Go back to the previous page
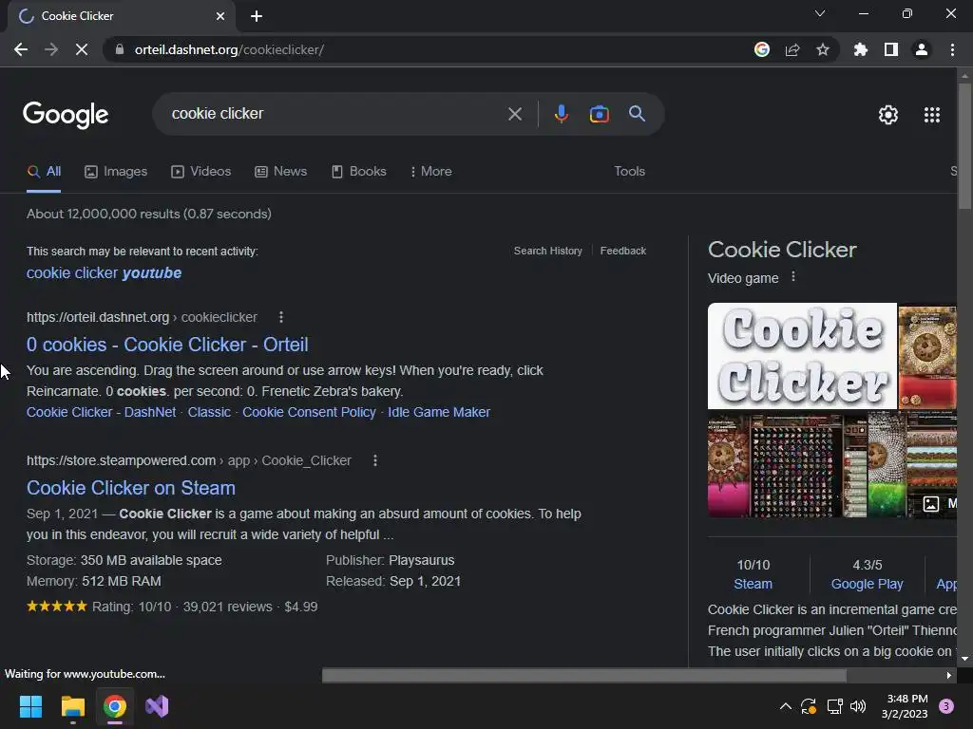The height and width of the screenshot is (729, 973). click(21, 49)
